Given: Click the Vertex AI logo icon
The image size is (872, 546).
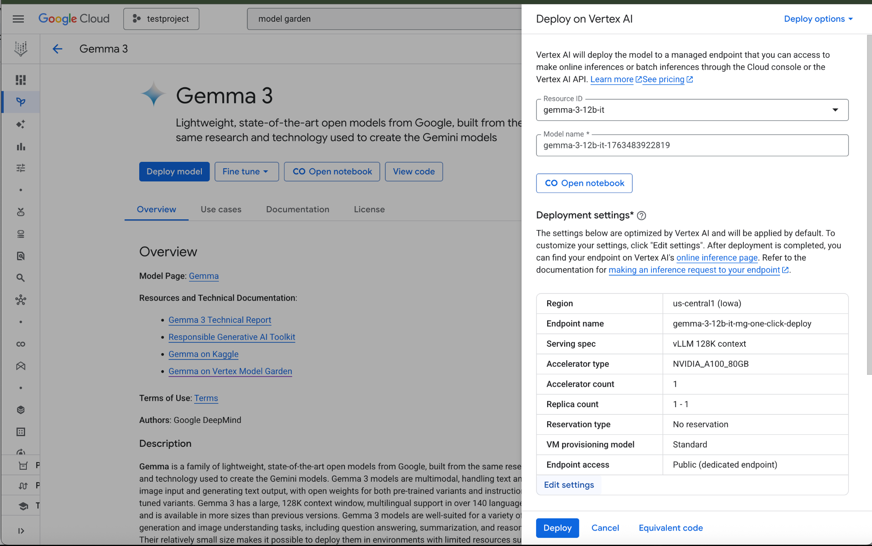Looking at the screenshot, I should (20, 49).
